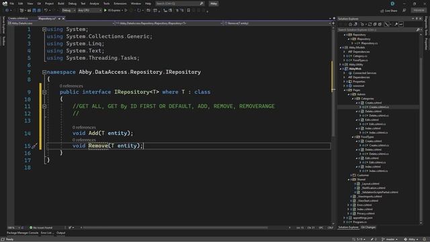Open the master branch dropdown in the status bar

point(390,239)
